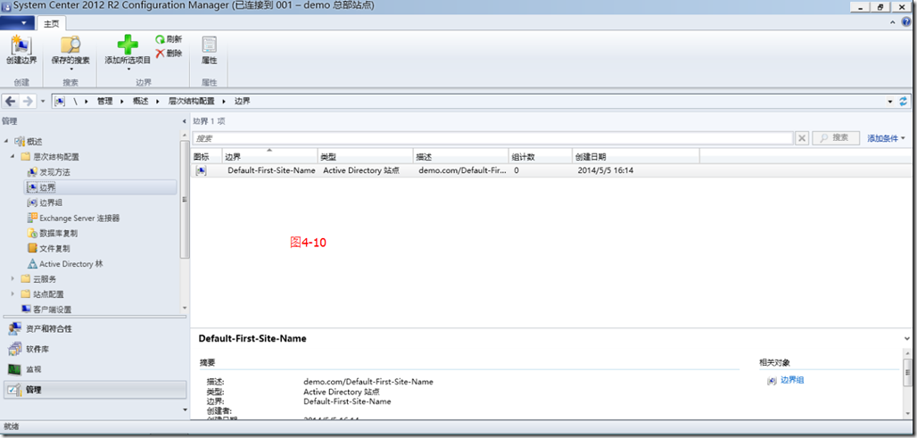Sort by the 组计数 column header
Viewport: 917px width, 438px height.
pyautogui.click(x=541, y=156)
